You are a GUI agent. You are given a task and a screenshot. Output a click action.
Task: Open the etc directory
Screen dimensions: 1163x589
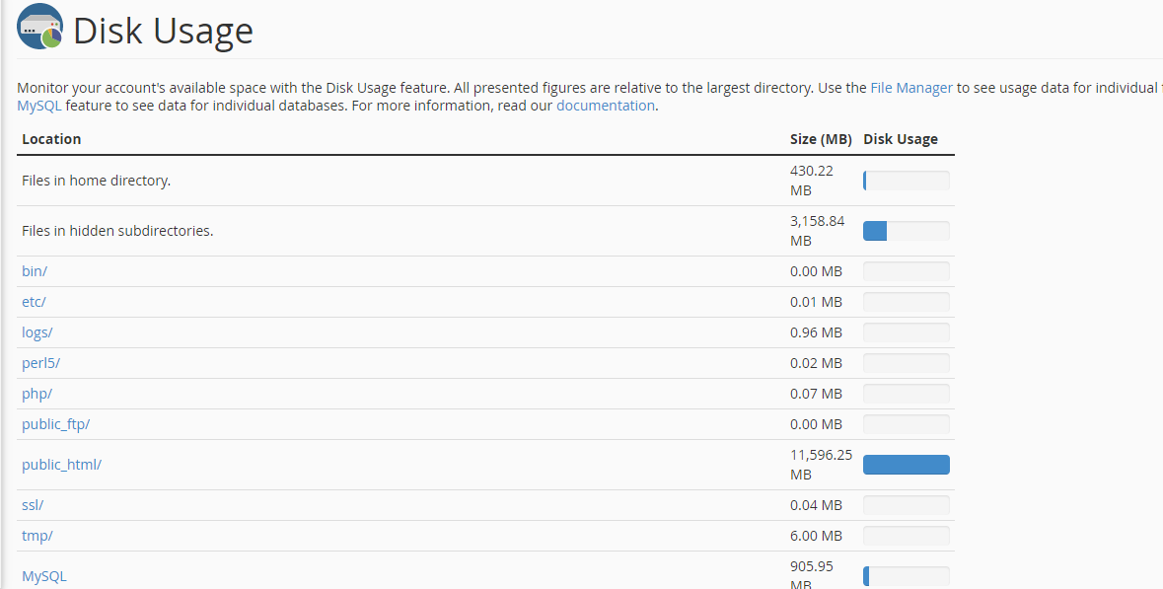tap(33, 301)
